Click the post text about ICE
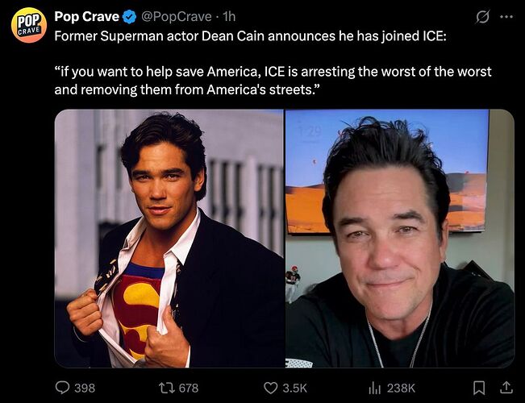 point(273,63)
